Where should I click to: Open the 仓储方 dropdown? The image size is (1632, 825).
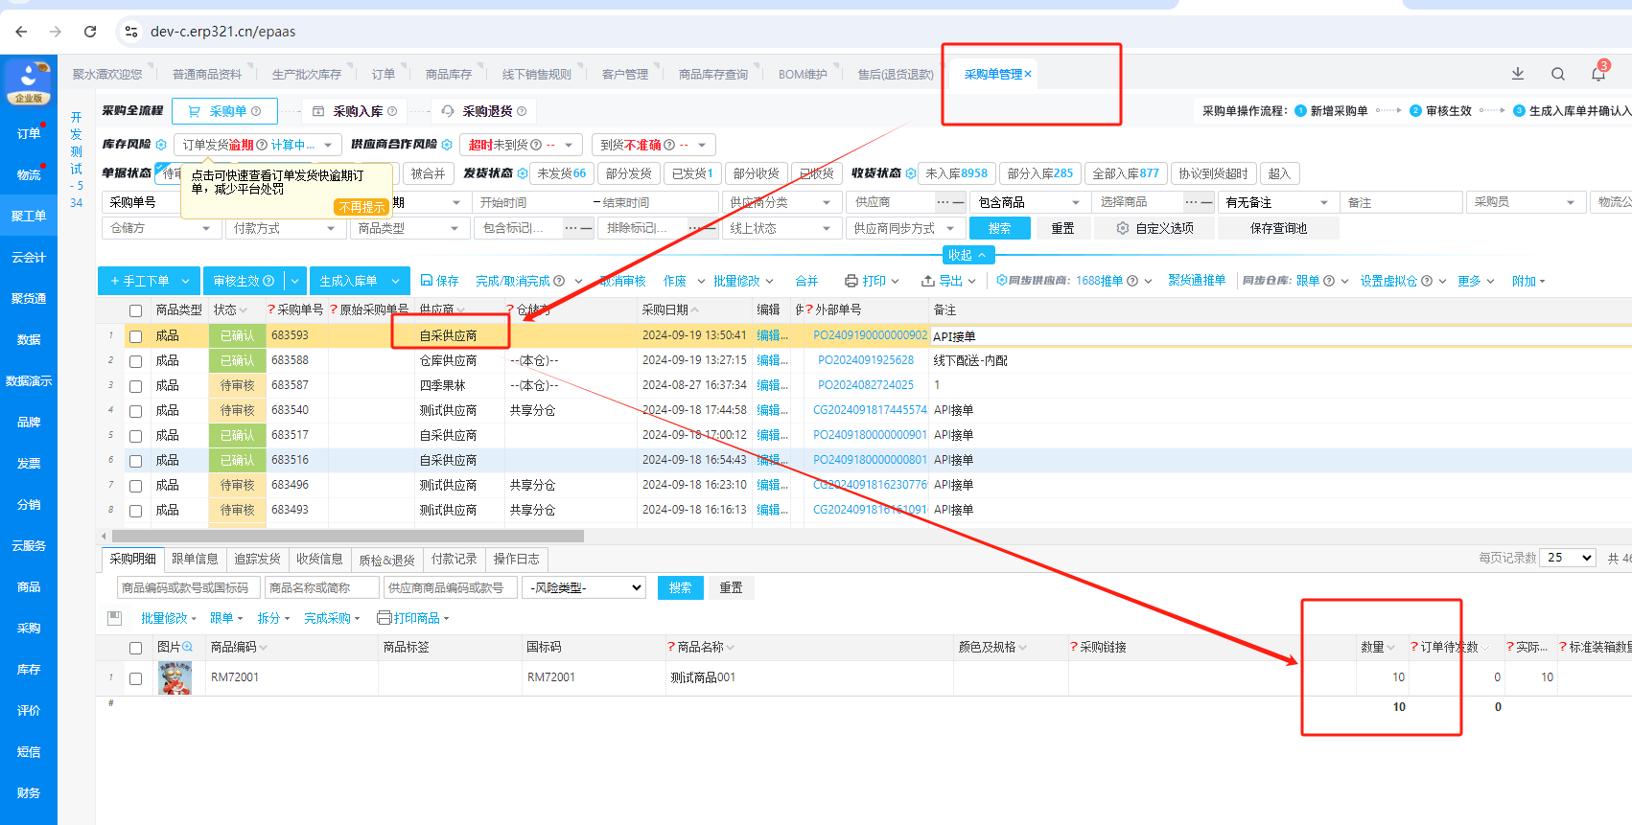coord(160,228)
